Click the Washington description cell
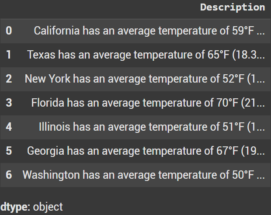Screen dimensions: 271x215 [x=143, y=175]
